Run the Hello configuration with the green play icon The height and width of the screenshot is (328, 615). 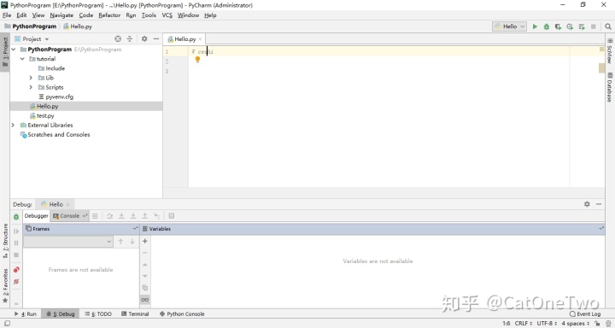click(535, 26)
